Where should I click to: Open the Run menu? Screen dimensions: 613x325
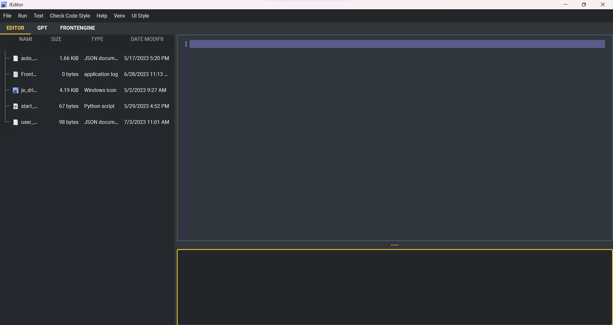click(22, 16)
